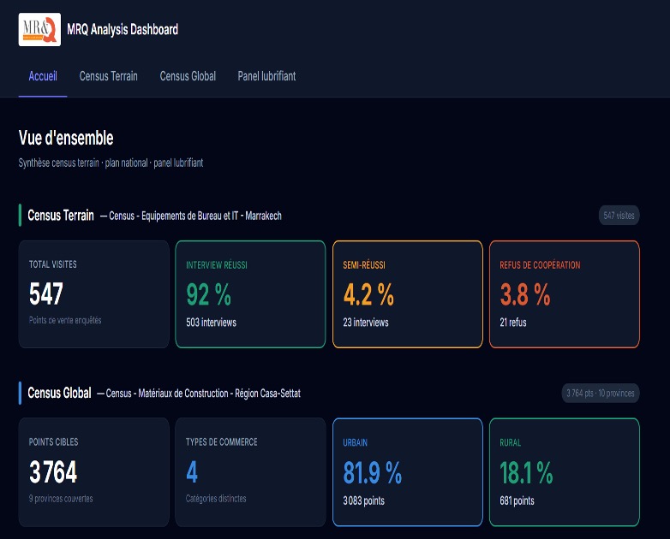Screen dimensions: 670x539
Task: Click the 547 visites badge
Action: pyautogui.click(x=619, y=216)
